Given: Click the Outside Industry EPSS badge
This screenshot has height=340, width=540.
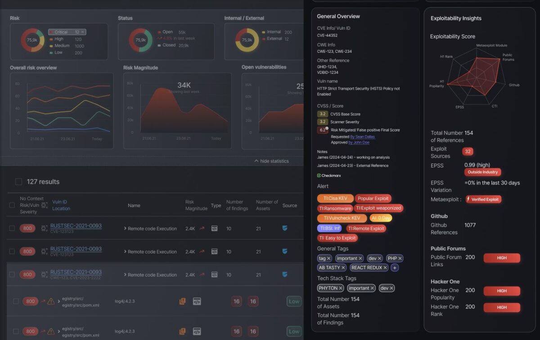Looking at the screenshot, I should point(482,172).
